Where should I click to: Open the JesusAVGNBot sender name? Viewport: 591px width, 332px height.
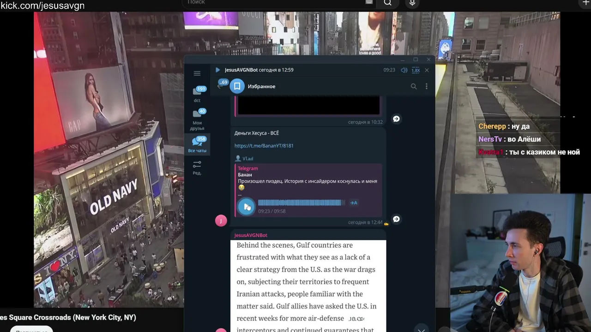pyautogui.click(x=251, y=235)
